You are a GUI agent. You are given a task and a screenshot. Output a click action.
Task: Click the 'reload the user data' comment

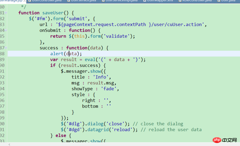[171, 130]
